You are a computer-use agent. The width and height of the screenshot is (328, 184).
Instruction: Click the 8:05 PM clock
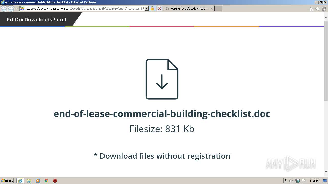315,181
